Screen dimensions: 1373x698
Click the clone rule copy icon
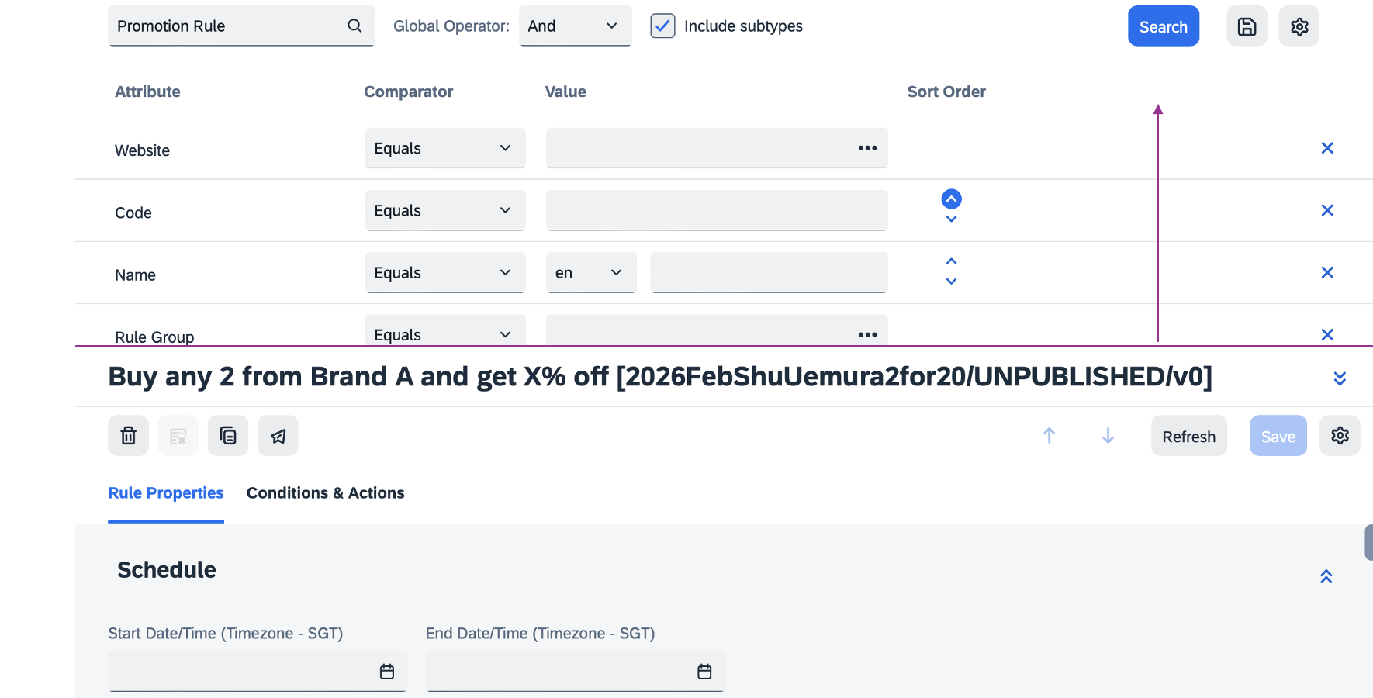pyautogui.click(x=228, y=436)
